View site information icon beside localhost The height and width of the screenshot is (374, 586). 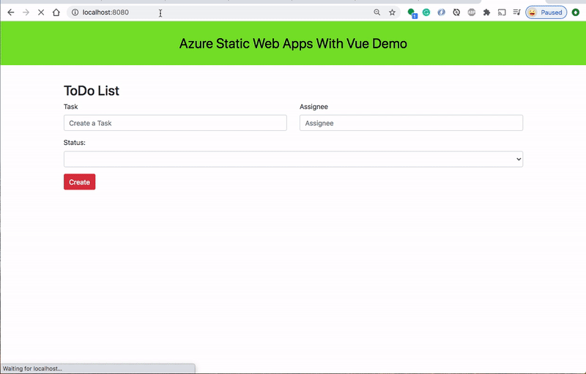[x=75, y=12]
